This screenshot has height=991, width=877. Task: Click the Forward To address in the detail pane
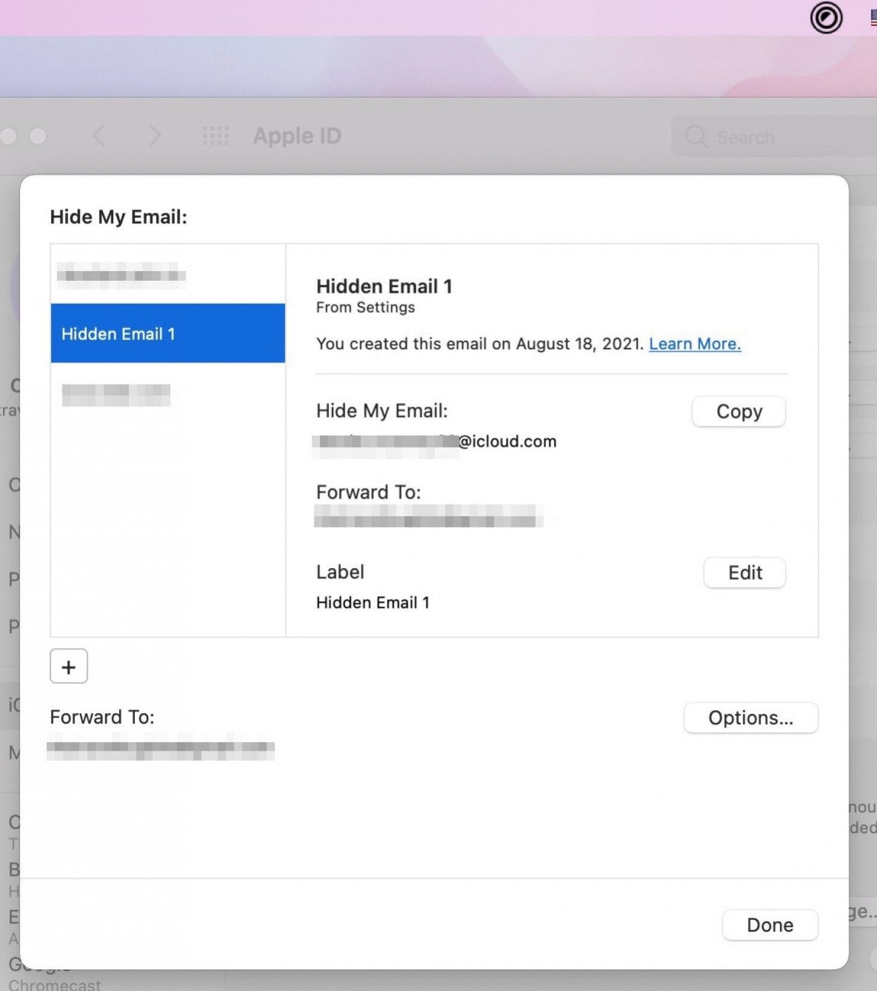pos(428,517)
